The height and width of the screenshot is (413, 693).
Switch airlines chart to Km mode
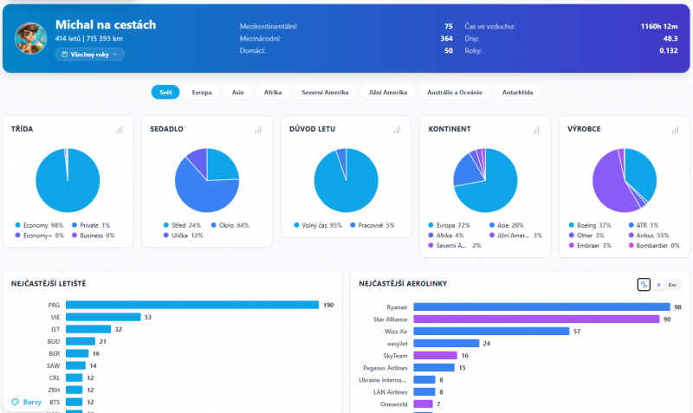(x=672, y=285)
